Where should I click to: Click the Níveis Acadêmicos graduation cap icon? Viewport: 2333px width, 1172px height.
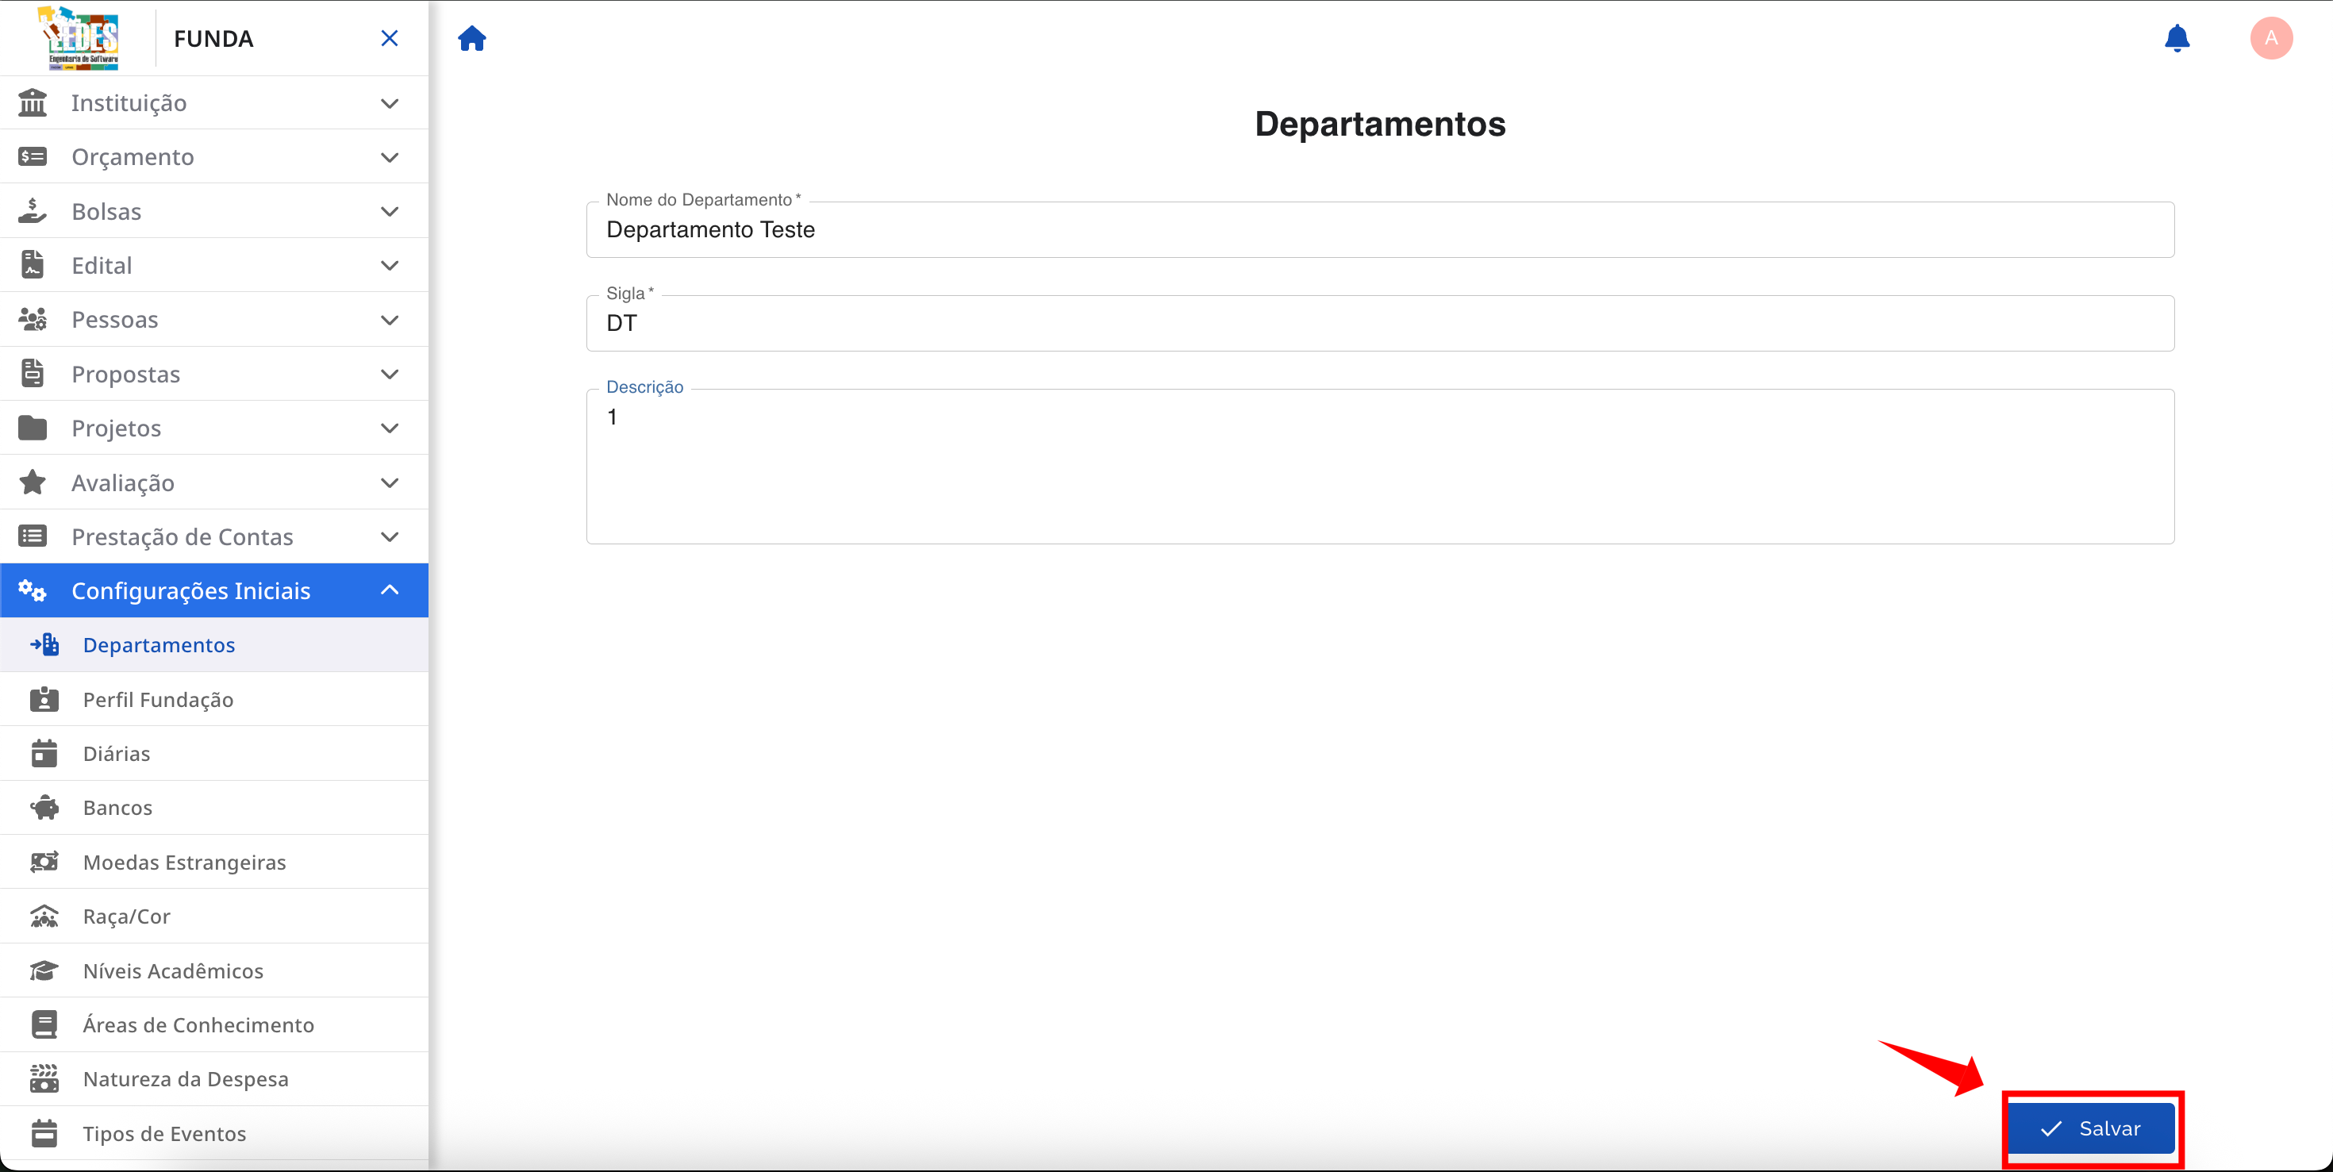(44, 970)
